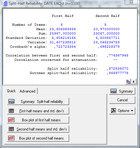Viewport: 140px width, 148px height.
Task: Select the Advanced tab
Action: (x=28, y=91)
